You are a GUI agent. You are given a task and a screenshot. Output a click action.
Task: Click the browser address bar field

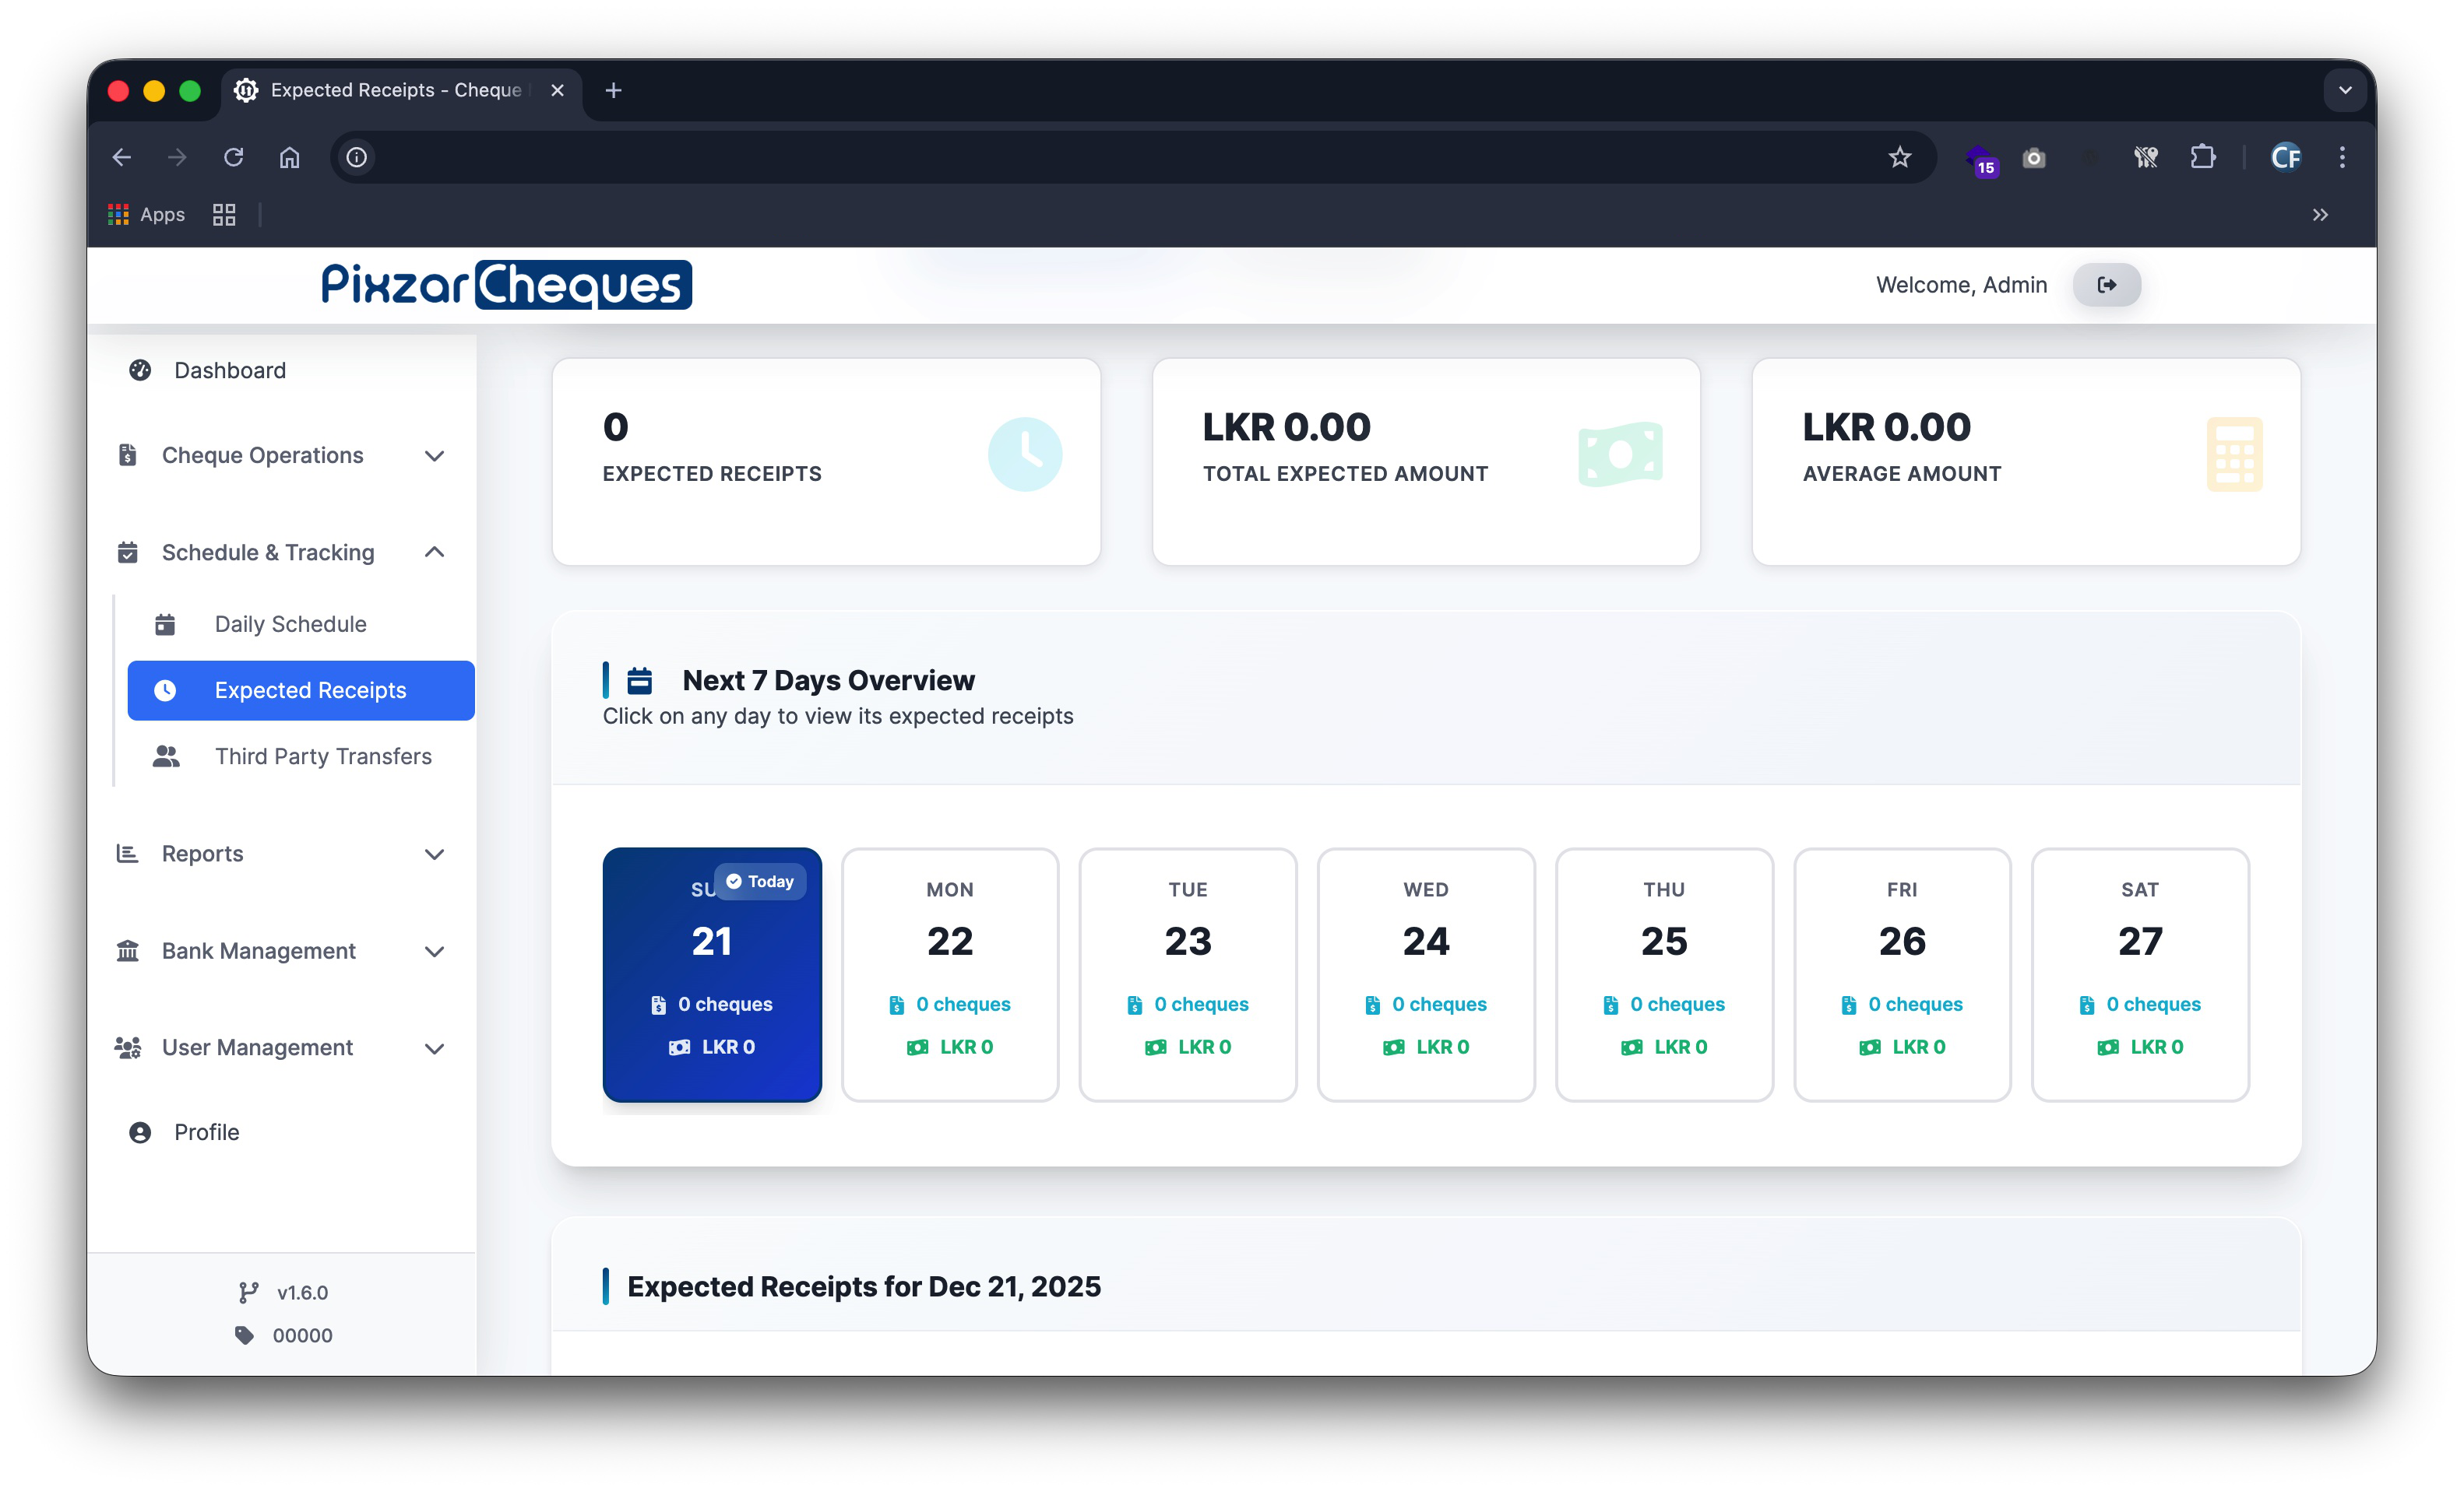click(1100, 157)
